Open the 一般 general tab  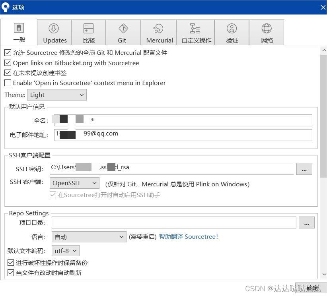(19, 32)
